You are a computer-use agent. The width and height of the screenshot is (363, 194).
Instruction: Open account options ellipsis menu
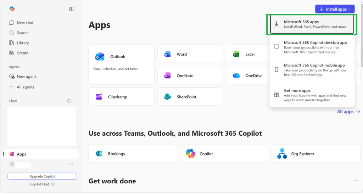71,164
